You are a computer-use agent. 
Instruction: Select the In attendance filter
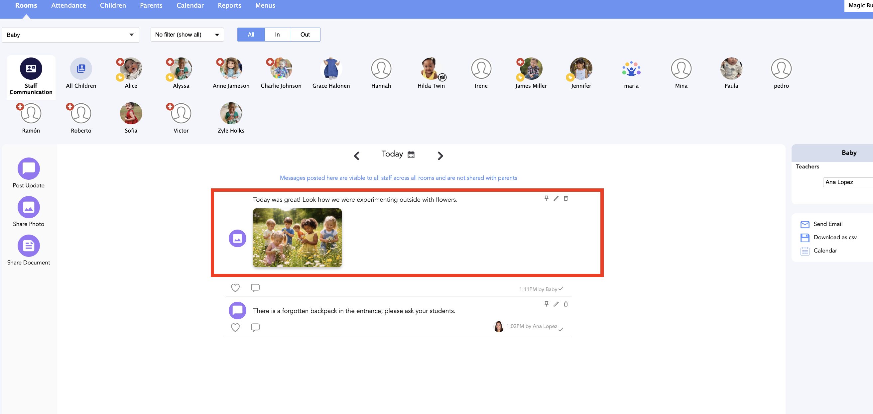coord(277,35)
